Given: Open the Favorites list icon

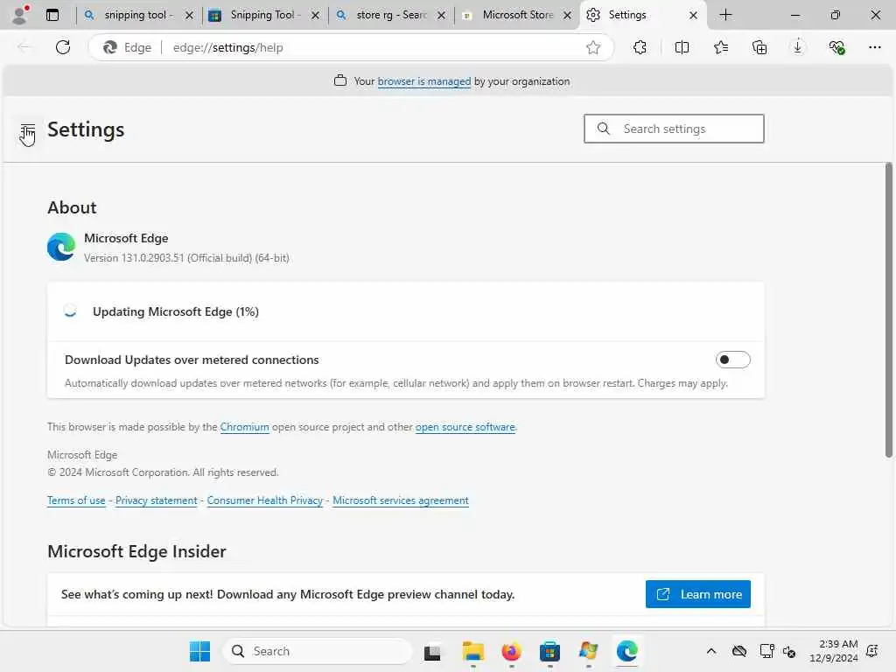Looking at the screenshot, I should pos(721,47).
